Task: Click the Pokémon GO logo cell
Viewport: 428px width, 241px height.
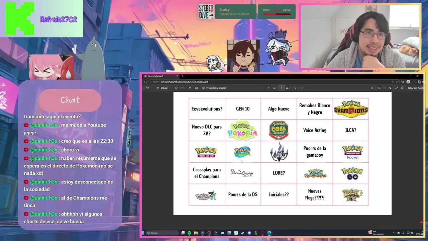Action: coord(351,173)
